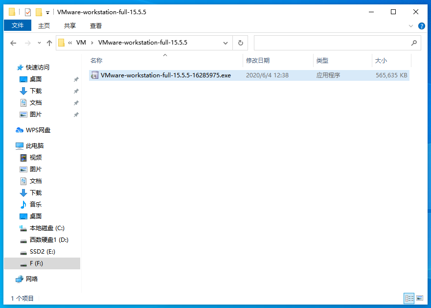431x308 pixels.
Task: Open the quick access toolbar customize dropdown
Action: 47,12
